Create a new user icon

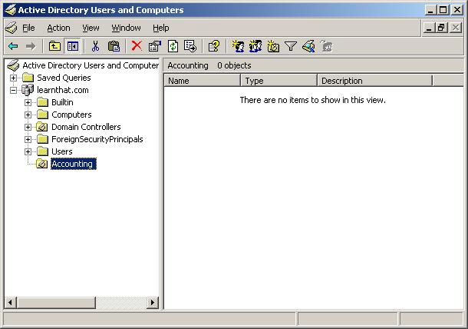point(238,46)
